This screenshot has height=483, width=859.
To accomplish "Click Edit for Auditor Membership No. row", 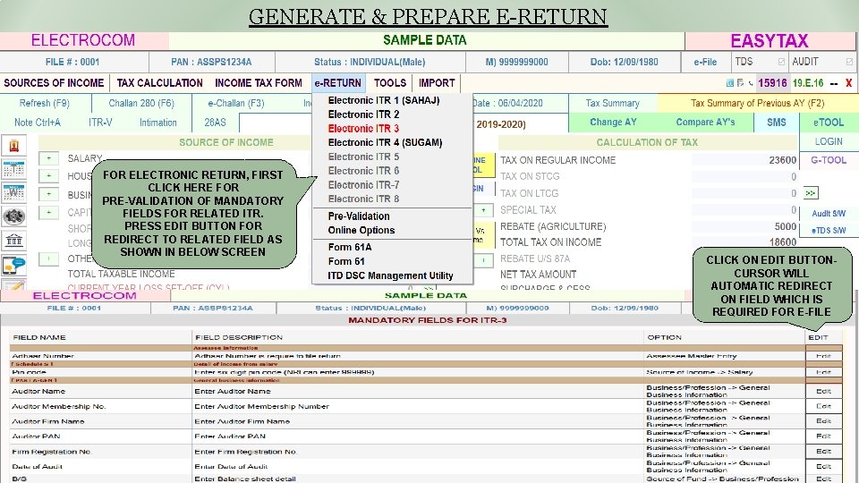I will (x=823, y=406).
